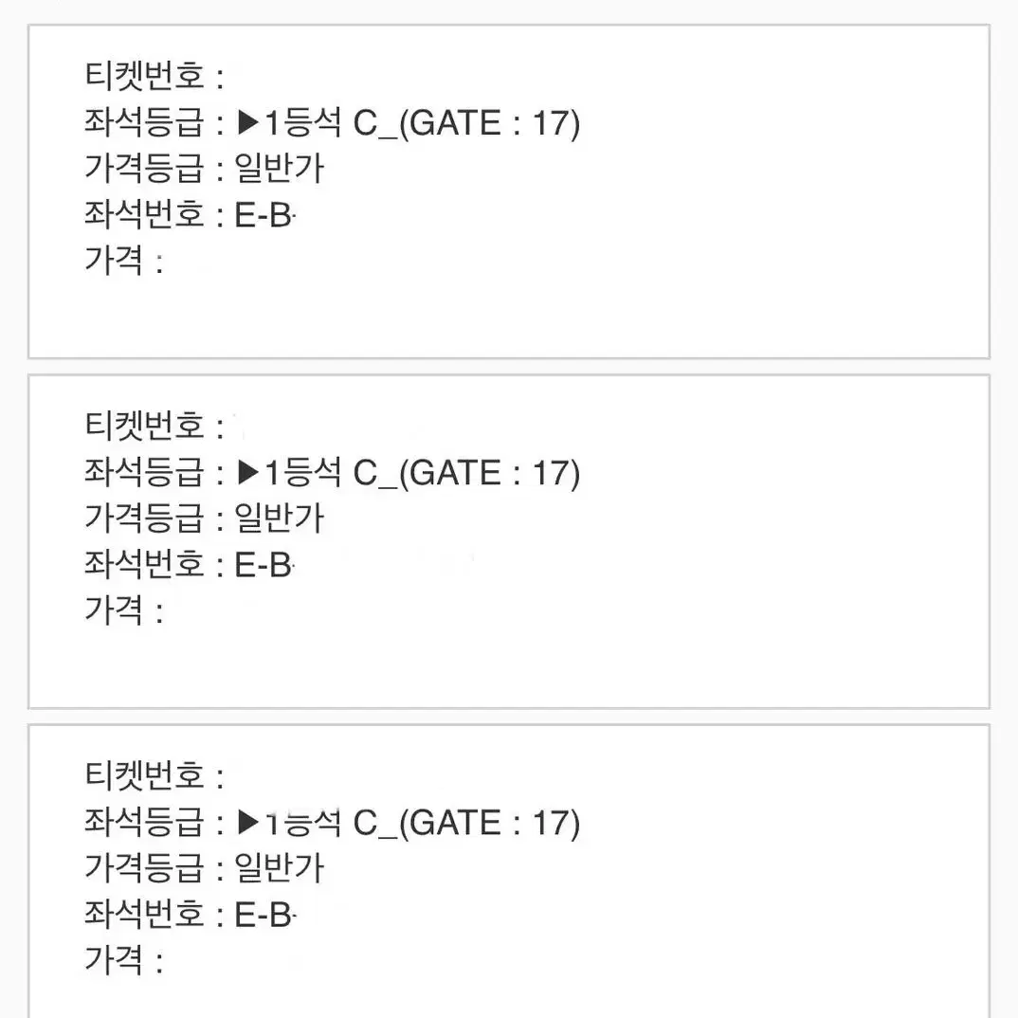This screenshot has width=1018, height=1018.
Task: Select the 티켓번호 label in first ticket card
Action: click(145, 75)
